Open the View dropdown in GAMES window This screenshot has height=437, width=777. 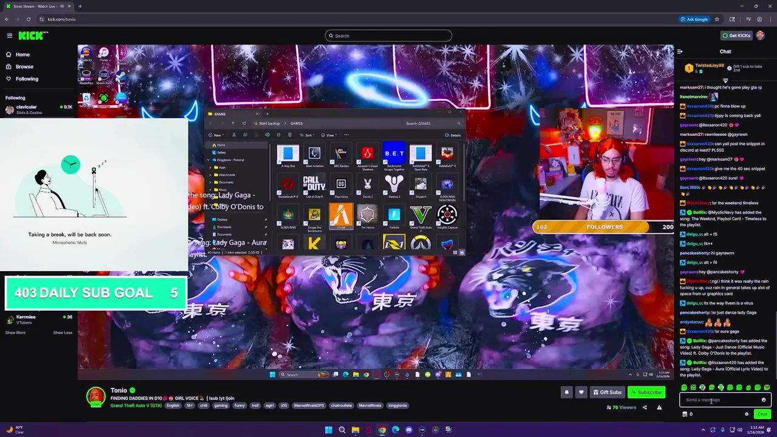[x=330, y=135]
